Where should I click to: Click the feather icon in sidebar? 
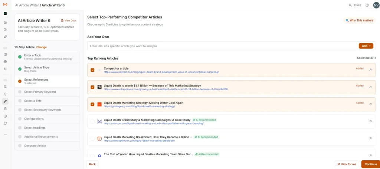pos(5,37)
